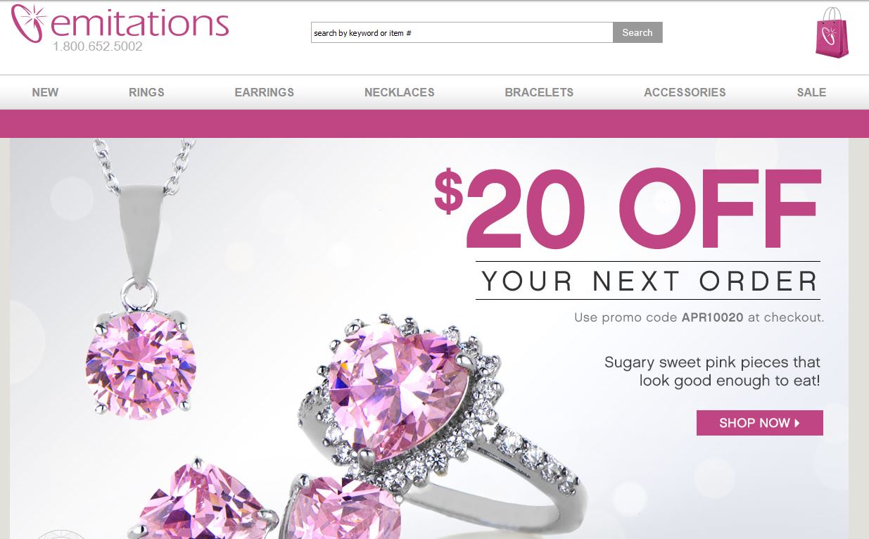Click the pink round pendant necklace image

coord(143,281)
